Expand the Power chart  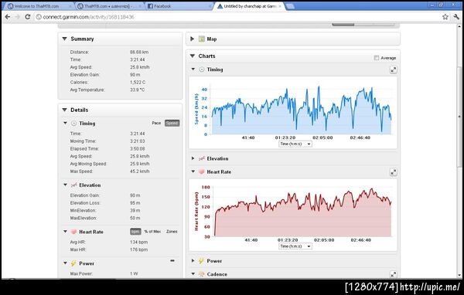[x=193, y=261]
